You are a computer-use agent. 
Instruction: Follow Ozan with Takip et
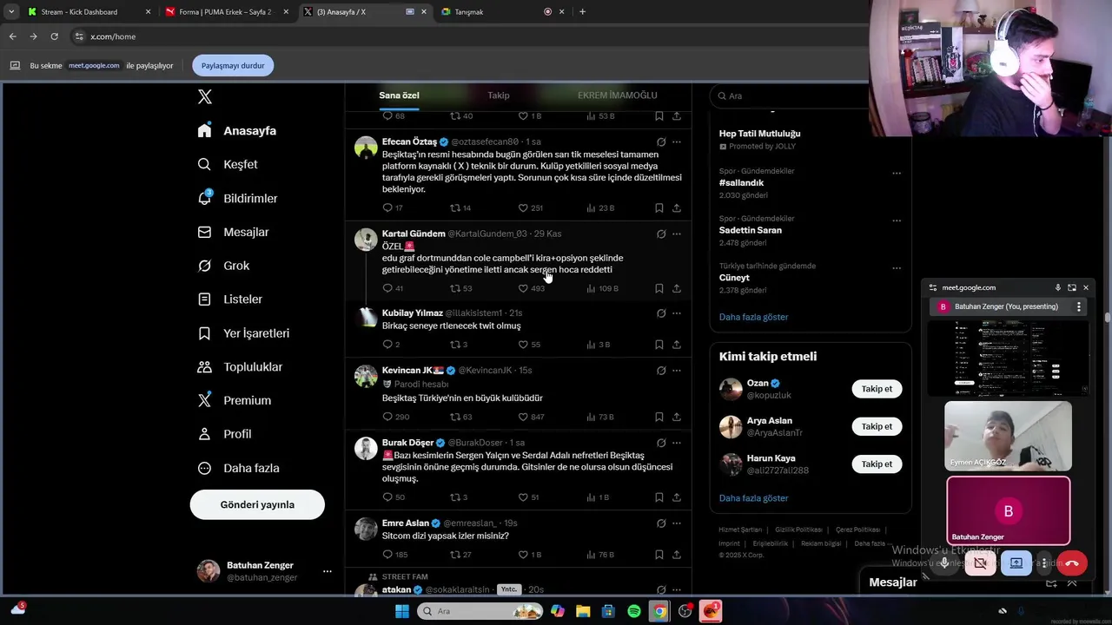877,389
